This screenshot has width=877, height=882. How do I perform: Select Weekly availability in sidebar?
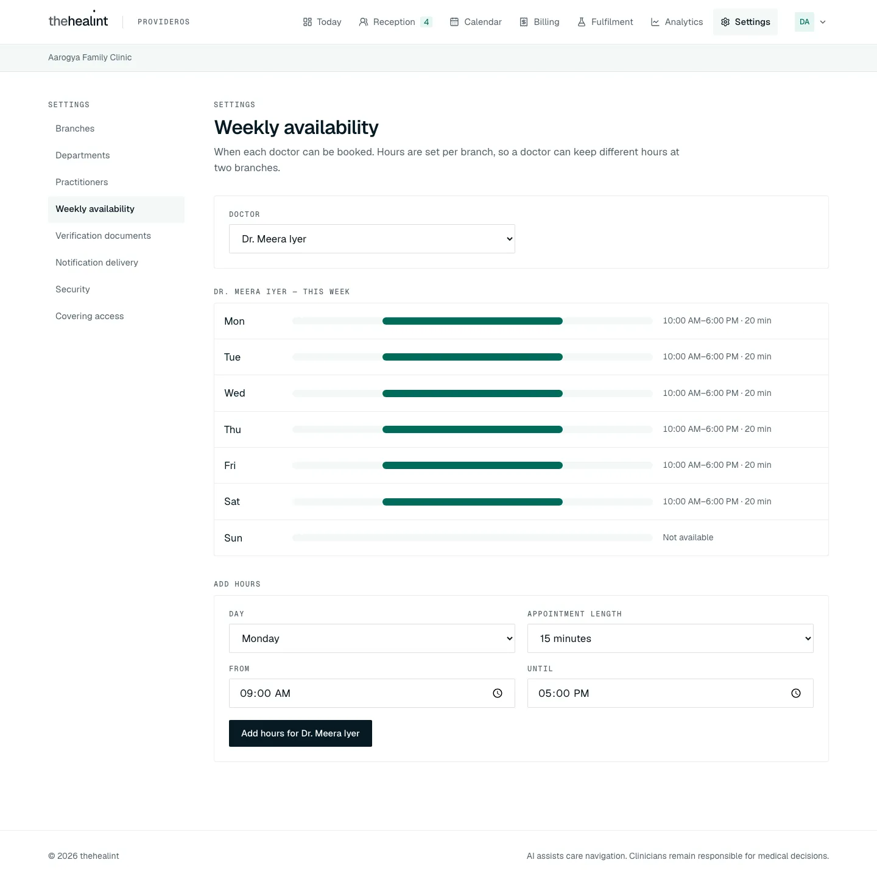tap(116, 209)
